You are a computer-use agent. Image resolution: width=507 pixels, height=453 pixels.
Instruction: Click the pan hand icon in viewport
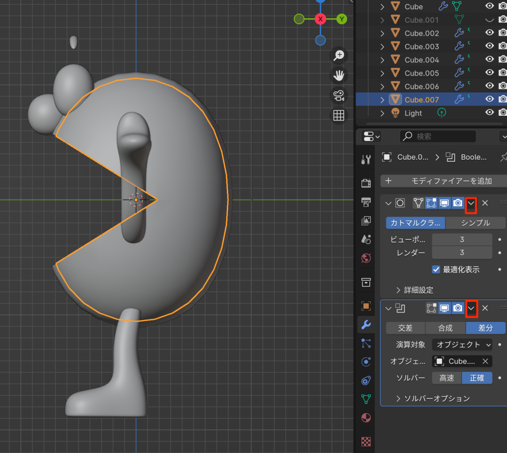[339, 76]
